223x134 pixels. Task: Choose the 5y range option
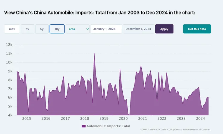pyautogui.click(x=42, y=29)
